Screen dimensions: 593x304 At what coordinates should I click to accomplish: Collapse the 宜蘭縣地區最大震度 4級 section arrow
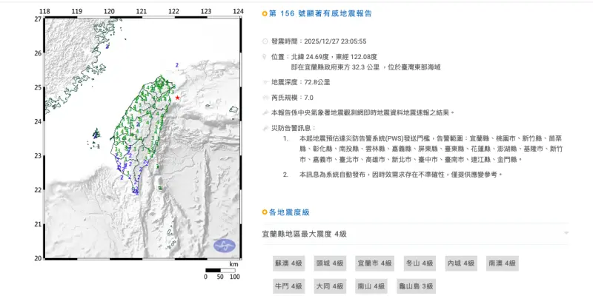point(566,234)
